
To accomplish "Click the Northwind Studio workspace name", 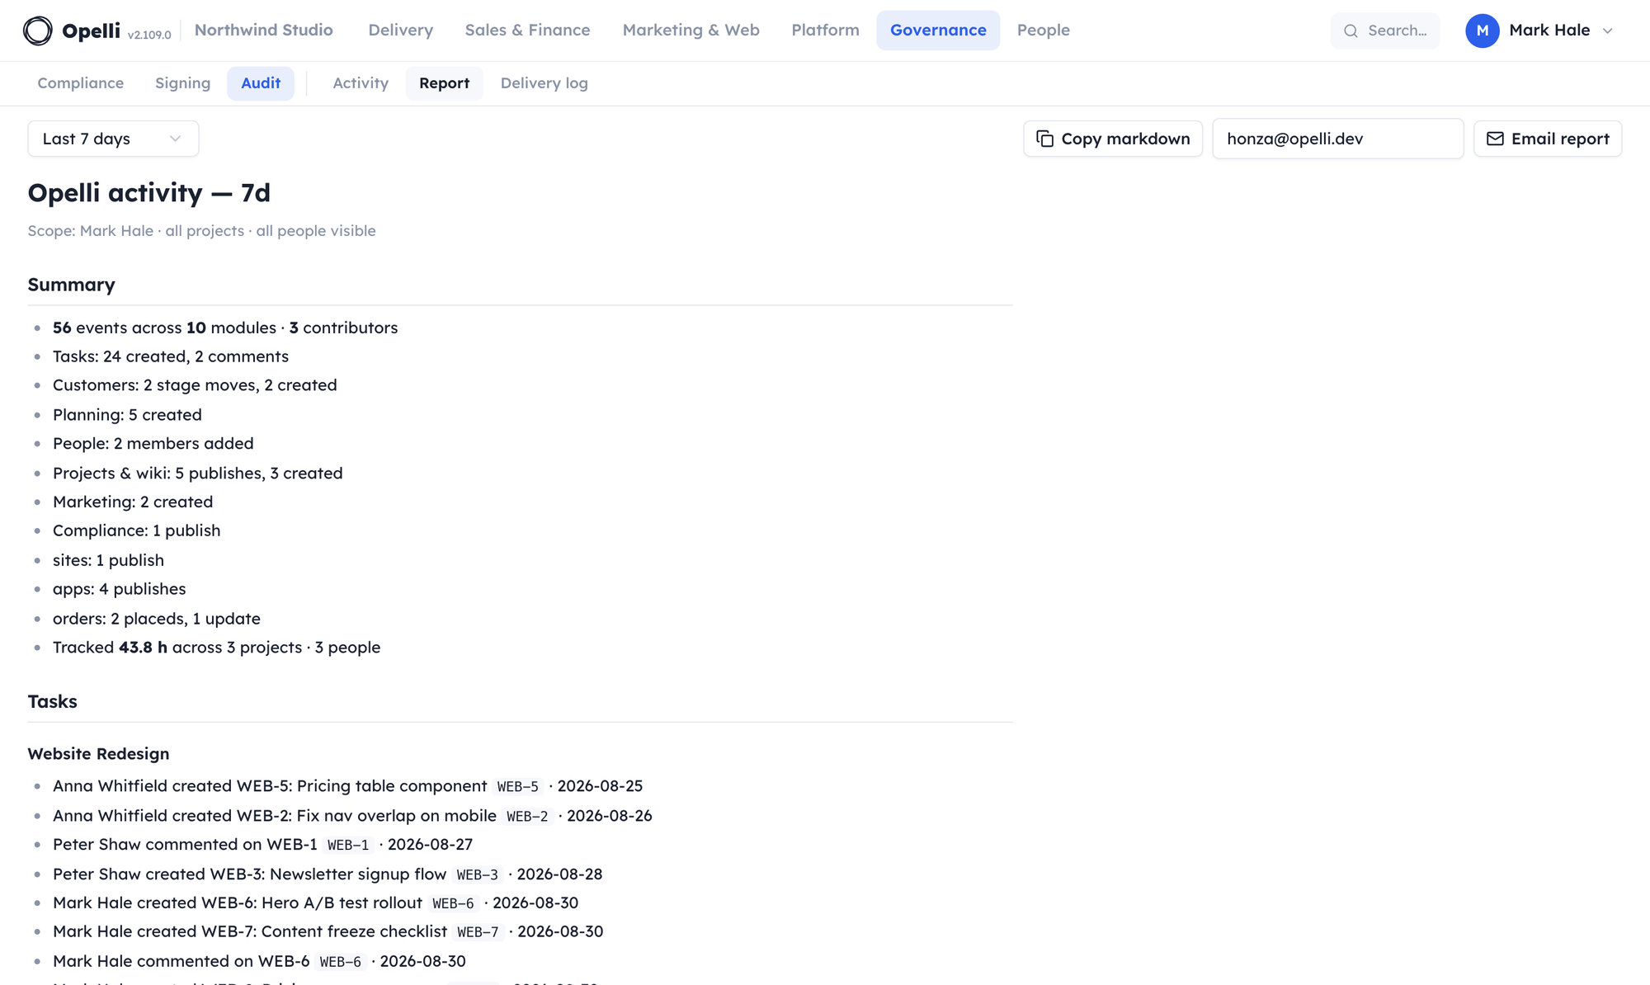I will click(x=263, y=31).
